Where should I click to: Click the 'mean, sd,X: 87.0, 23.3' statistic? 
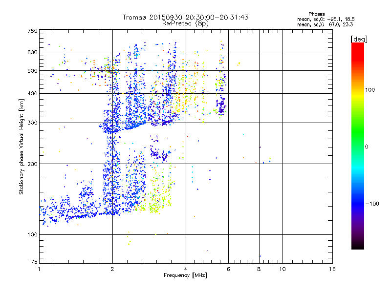point(325,25)
